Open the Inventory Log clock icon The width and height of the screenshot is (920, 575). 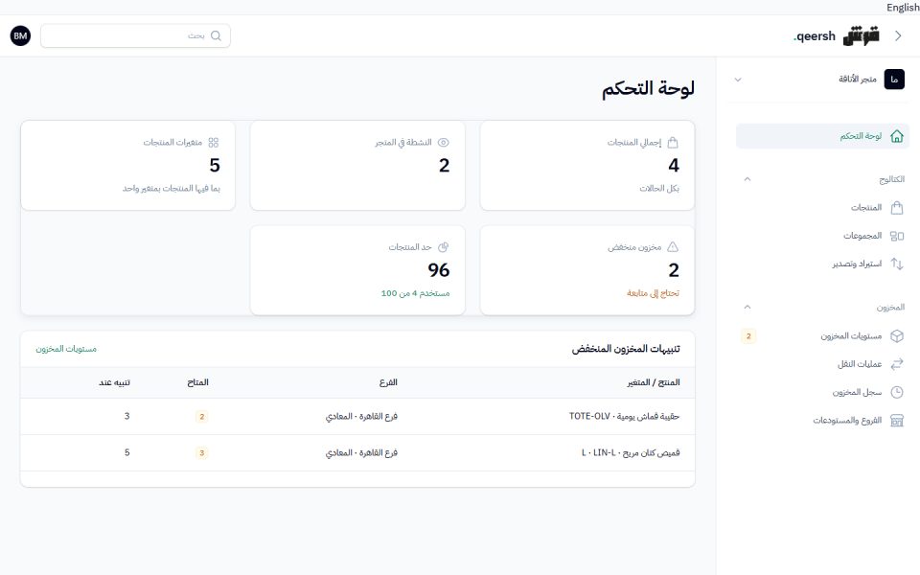897,392
